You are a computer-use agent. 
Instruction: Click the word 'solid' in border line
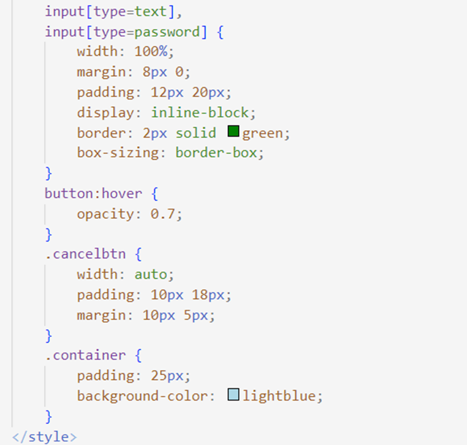pos(196,133)
